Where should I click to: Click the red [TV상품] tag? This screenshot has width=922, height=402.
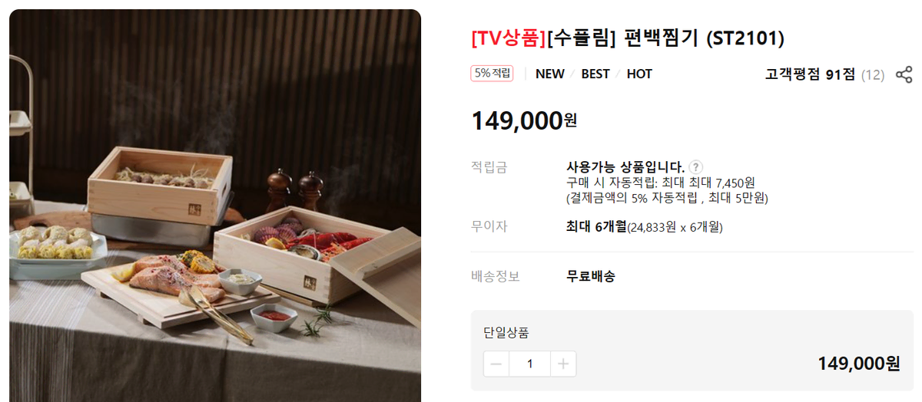coord(508,38)
